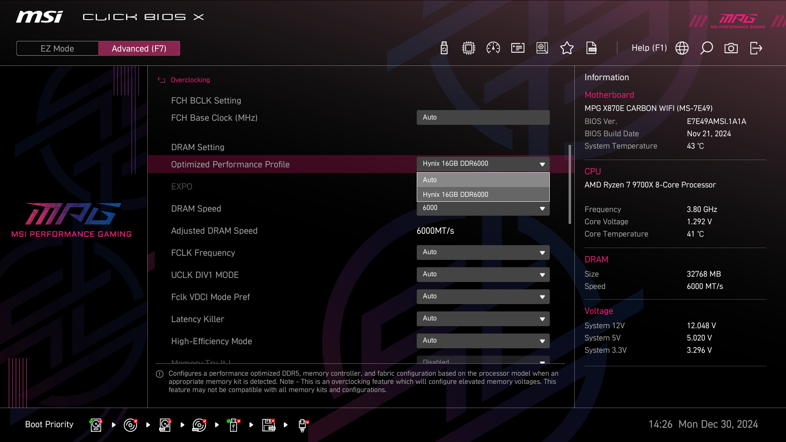Open the Latency Killer dropdown

483,319
